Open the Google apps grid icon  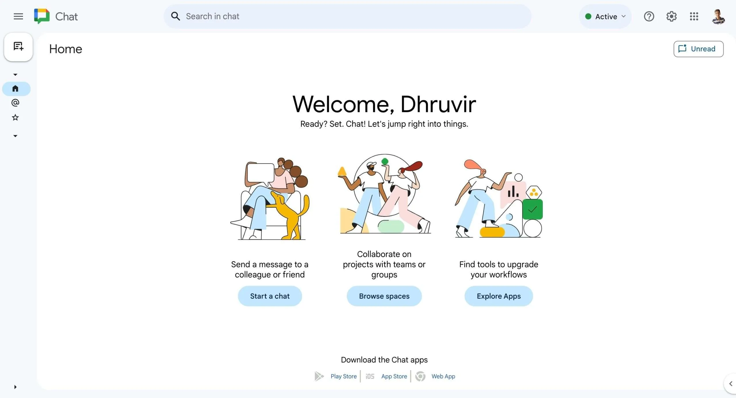[x=694, y=16]
